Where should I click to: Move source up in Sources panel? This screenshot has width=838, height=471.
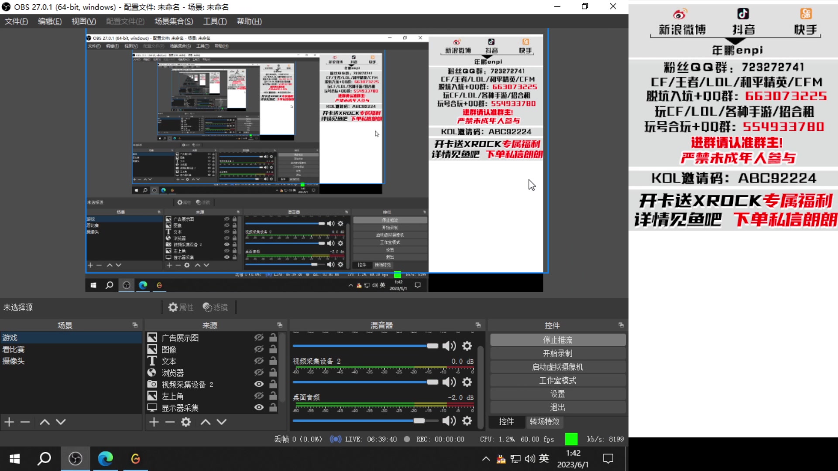(206, 422)
